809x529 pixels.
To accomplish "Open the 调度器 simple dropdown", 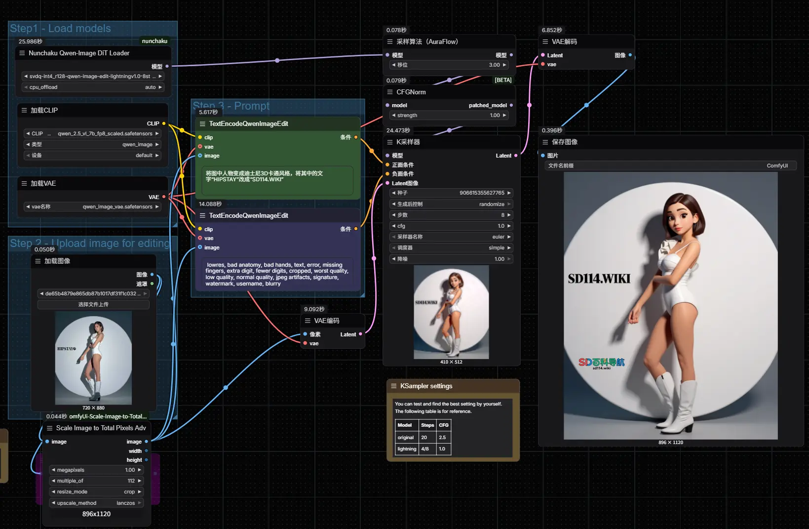I will tap(451, 247).
